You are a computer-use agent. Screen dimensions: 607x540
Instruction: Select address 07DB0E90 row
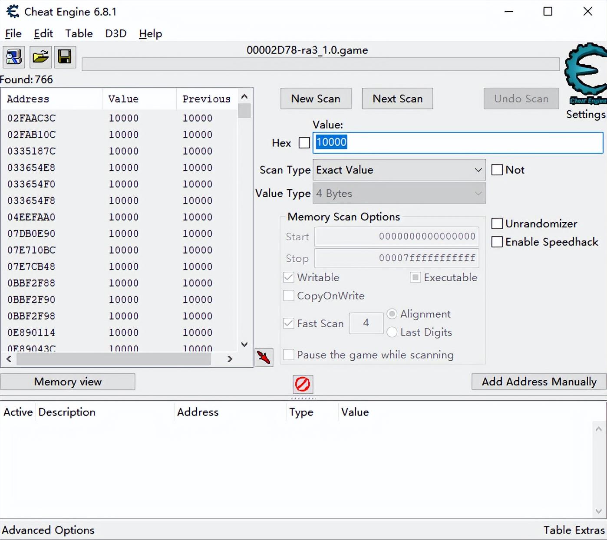(x=119, y=234)
